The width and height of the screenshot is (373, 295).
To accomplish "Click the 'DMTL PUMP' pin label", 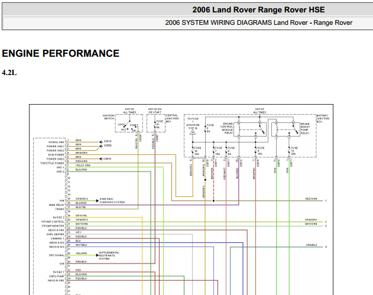I will (x=56, y=276).
